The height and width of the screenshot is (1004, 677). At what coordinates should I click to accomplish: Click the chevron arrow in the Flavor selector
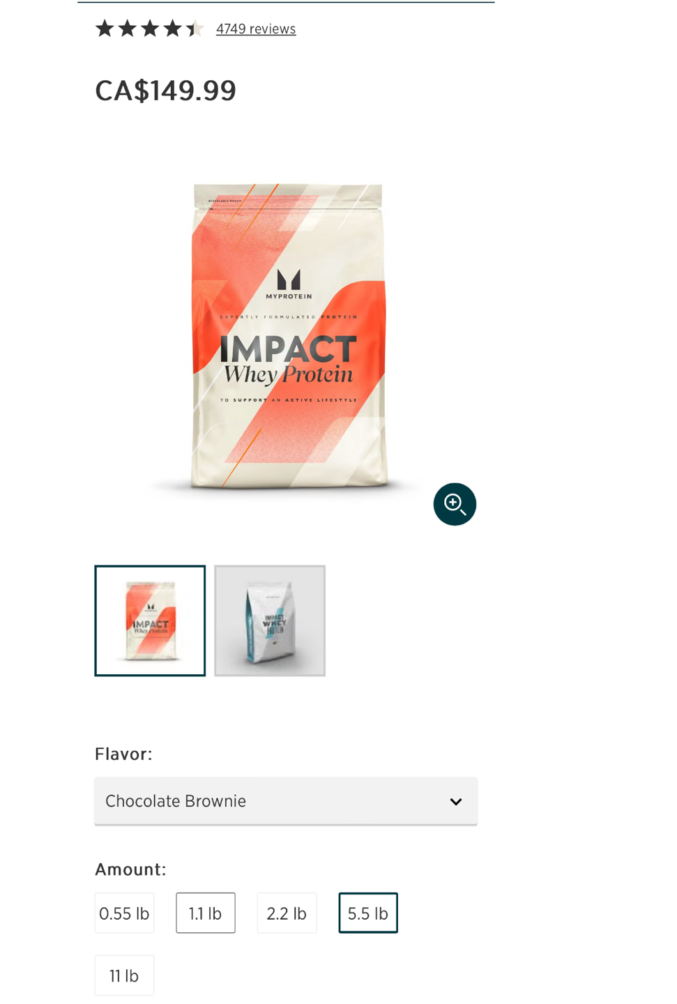(x=456, y=802)
